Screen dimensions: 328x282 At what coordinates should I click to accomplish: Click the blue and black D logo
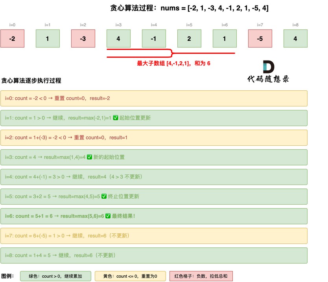point(268,67)
